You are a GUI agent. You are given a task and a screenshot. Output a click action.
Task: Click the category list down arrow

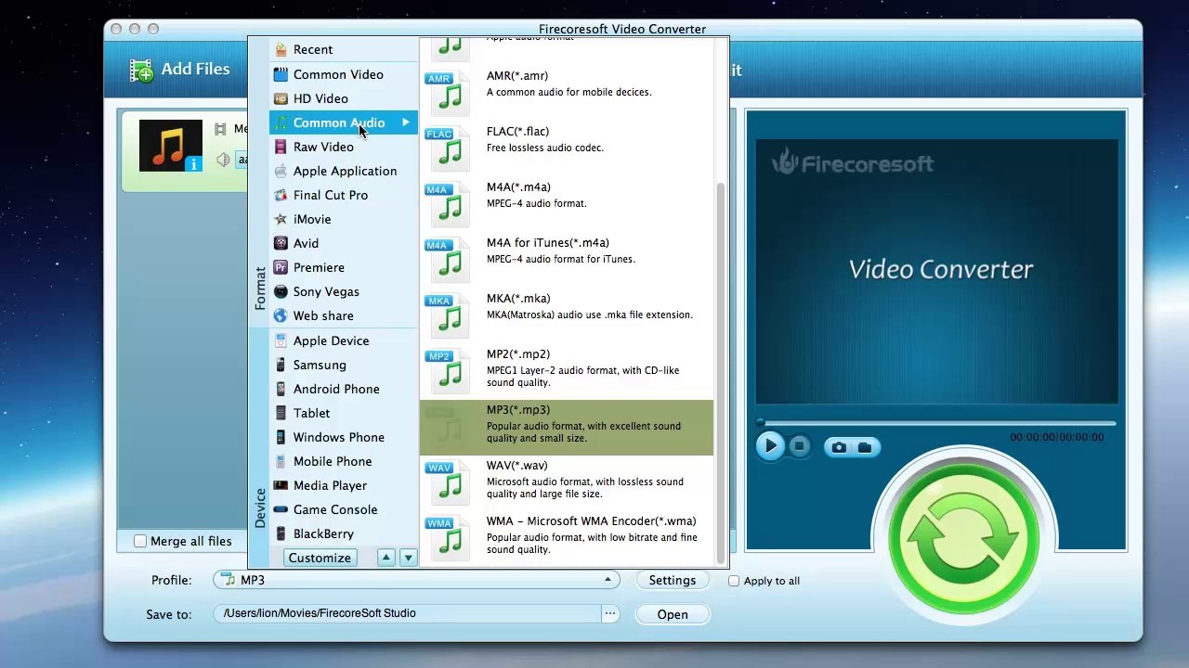[x=408, y=558]
